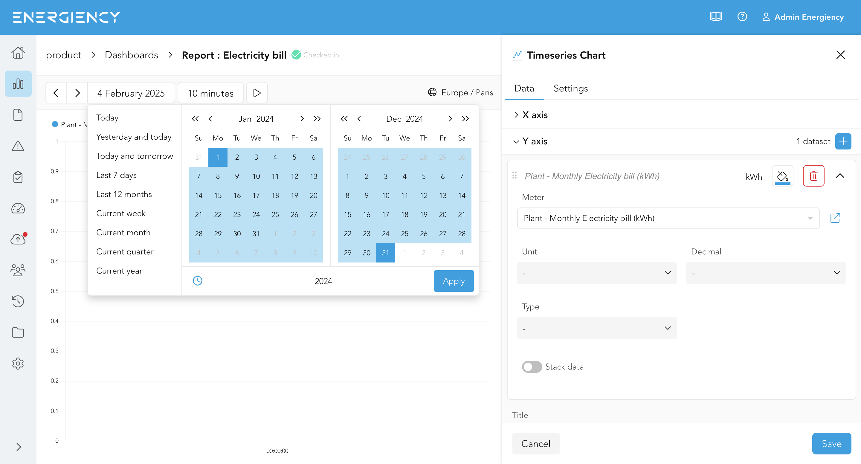Image resolution: width=861 pixels, height=464 pixels.
Task: Select Last 12 months preset
Action: [x=124, y=194]
